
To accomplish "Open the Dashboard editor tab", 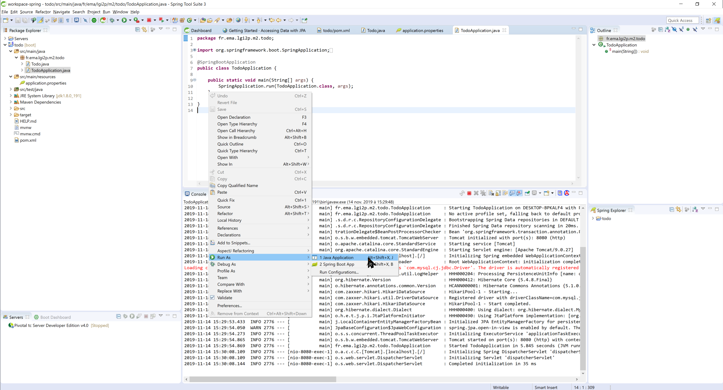I will pos(198,30).
